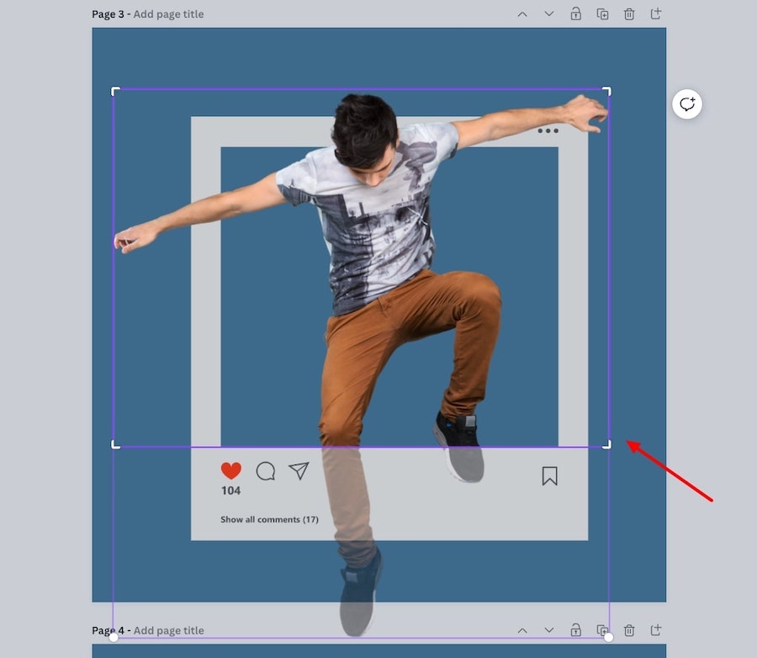Grab bottom-right round image resize handle
The width and height of the screenshot is (757, 658).
point(609,637)
